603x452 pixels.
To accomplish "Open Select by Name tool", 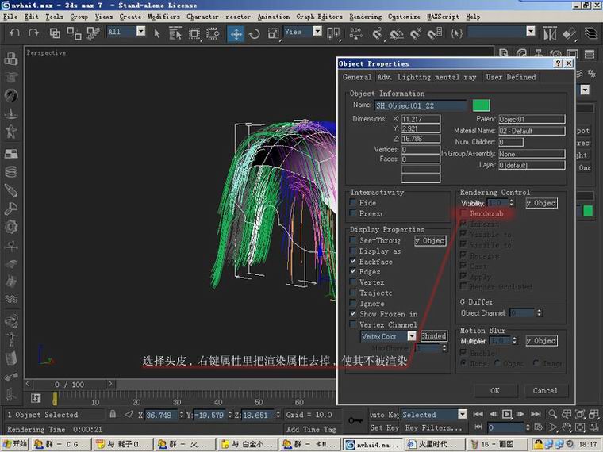I will [175, 34].
